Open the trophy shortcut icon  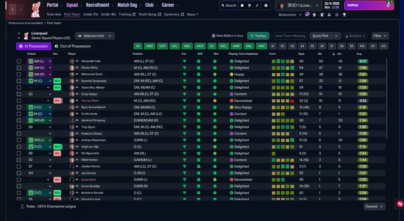point(344,15)
